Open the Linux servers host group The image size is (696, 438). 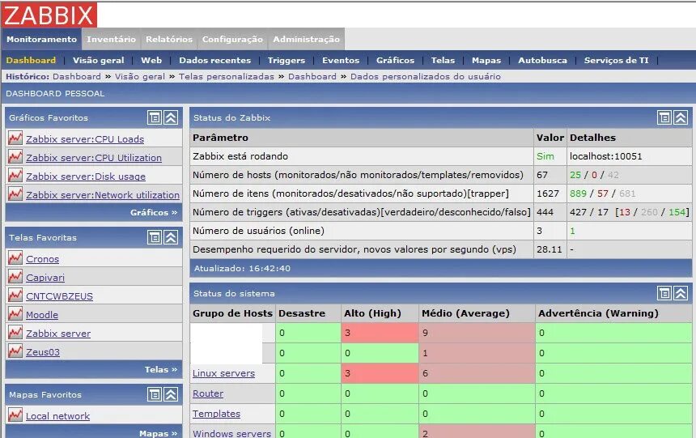223,373
